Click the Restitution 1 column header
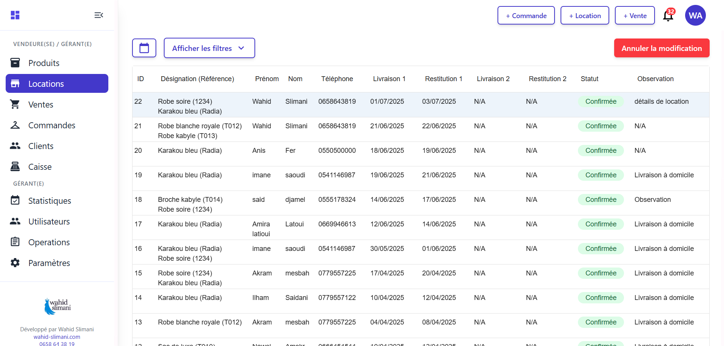 click(x=444, y=79)
